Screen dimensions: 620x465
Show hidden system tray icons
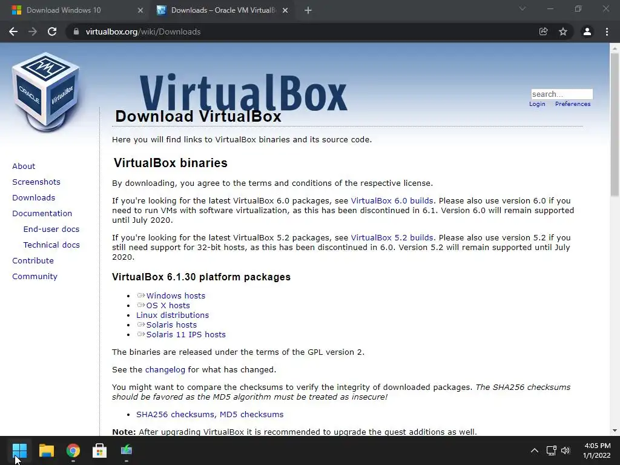click(534, 450)
